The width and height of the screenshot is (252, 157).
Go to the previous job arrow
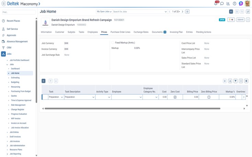point(170,12)
